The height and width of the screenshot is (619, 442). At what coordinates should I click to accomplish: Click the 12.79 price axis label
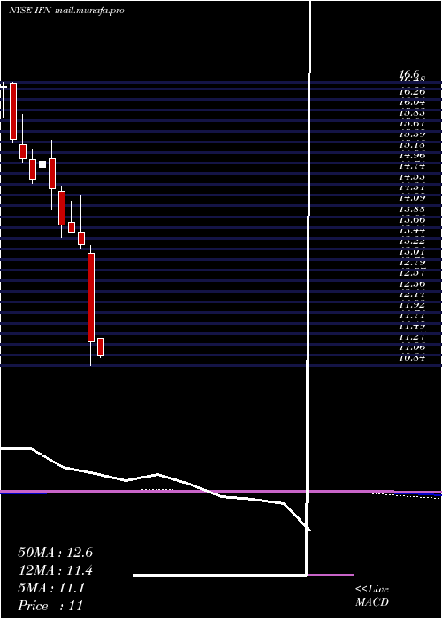pos(412,262)
